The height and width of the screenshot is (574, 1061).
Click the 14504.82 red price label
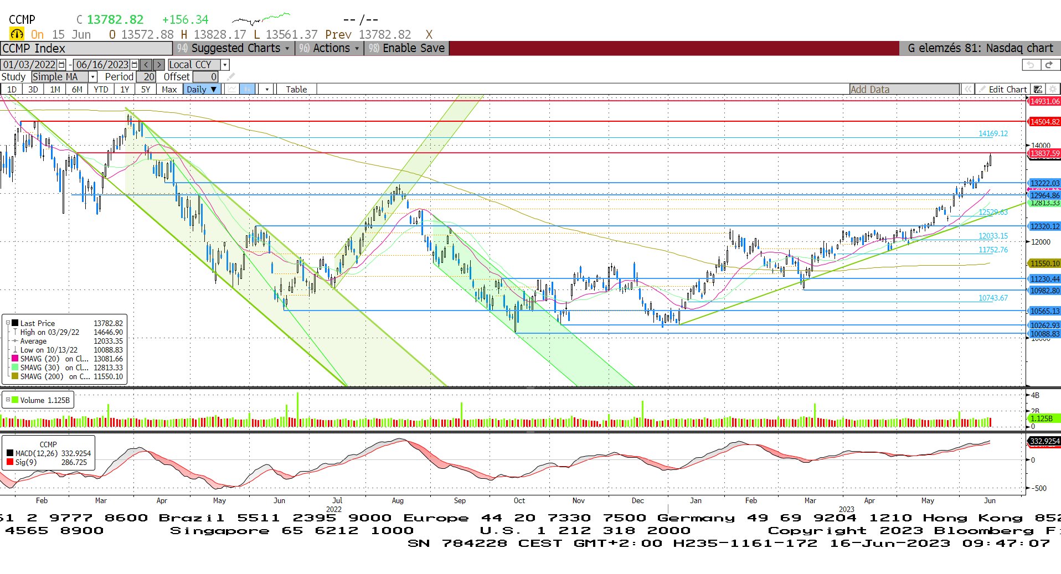pos(1044,122)
